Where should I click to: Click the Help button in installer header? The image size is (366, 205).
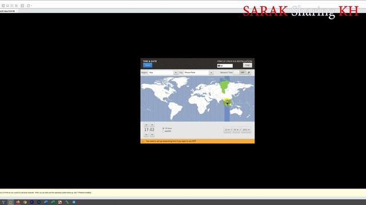click(x=247, y=65)
